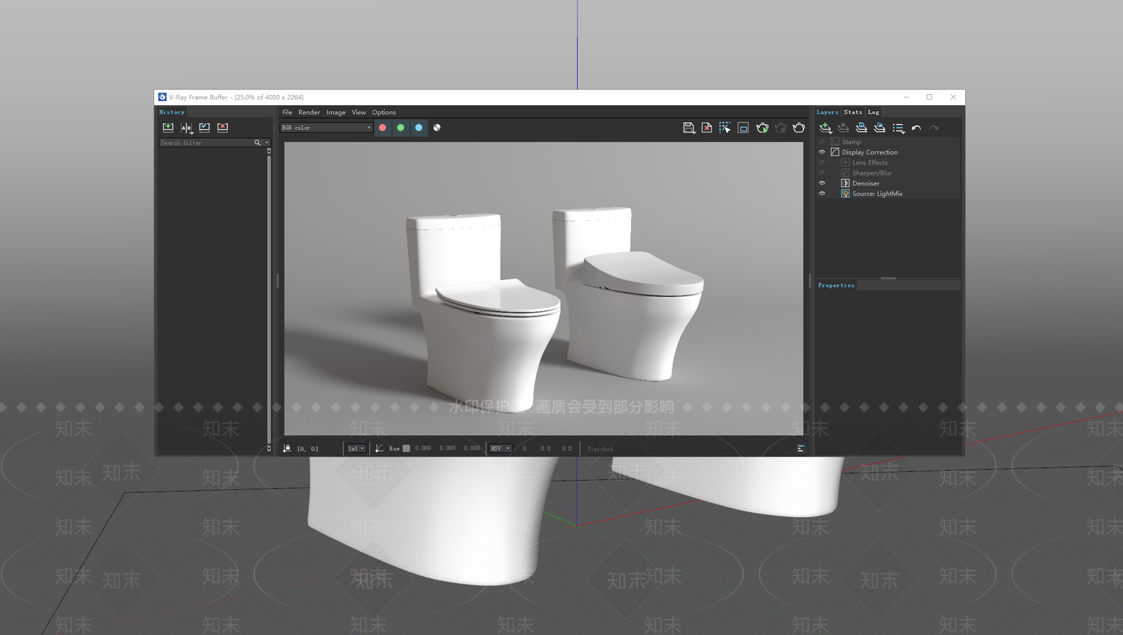Open the HSV color mode dropdown
The image size is (1123, 635).
point(500,448)
